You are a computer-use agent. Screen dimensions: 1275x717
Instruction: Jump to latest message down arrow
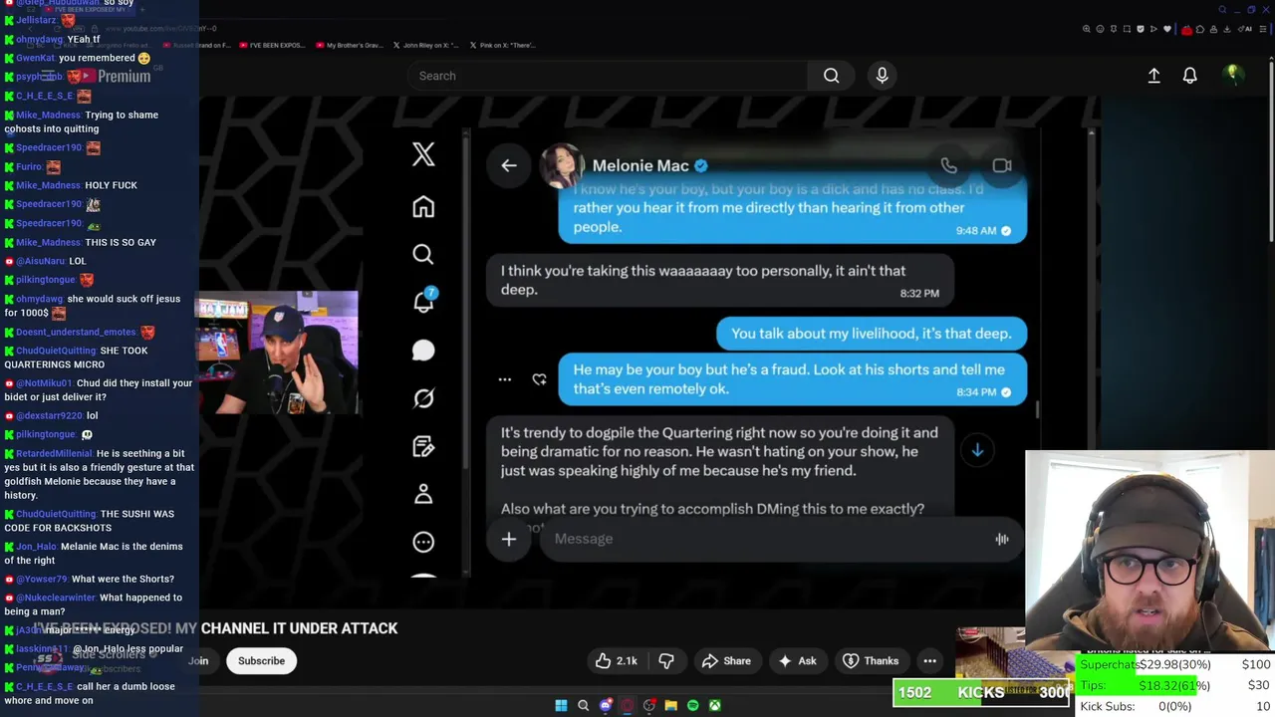coord(977,450)
